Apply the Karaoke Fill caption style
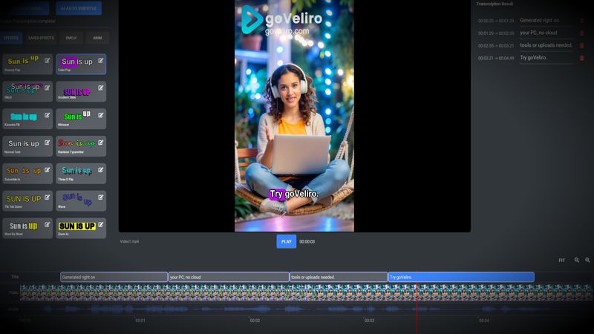This screenshot has width=594, height=334. 27,119
